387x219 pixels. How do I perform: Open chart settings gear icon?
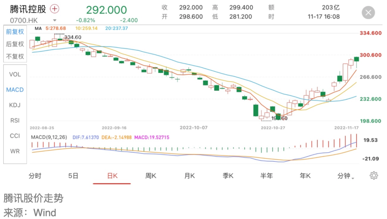(x=374, y=176)
